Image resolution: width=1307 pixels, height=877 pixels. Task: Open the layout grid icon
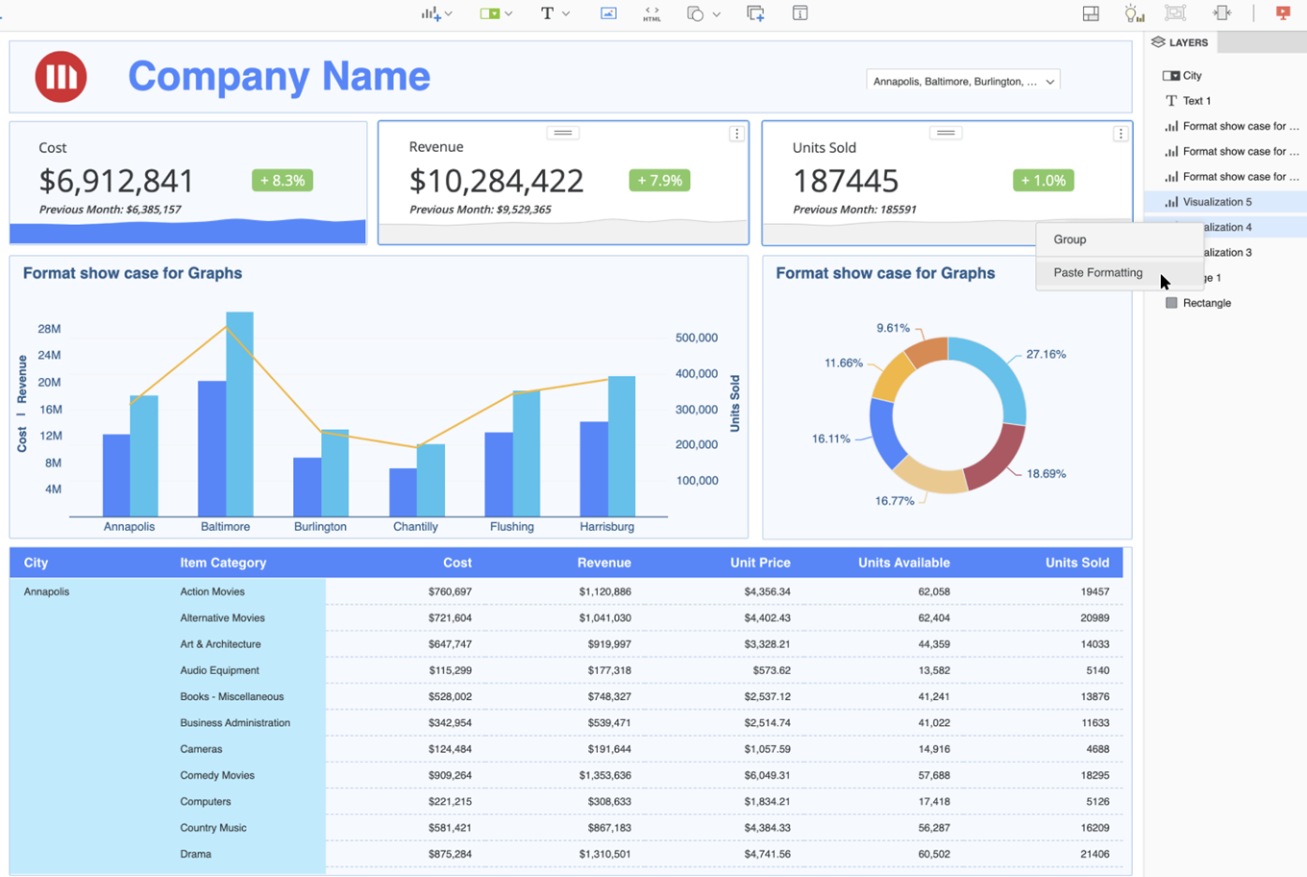click(x=1091, y=13)
